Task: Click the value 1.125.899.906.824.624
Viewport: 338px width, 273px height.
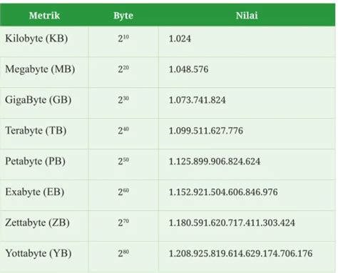Action: click(215, 162)
